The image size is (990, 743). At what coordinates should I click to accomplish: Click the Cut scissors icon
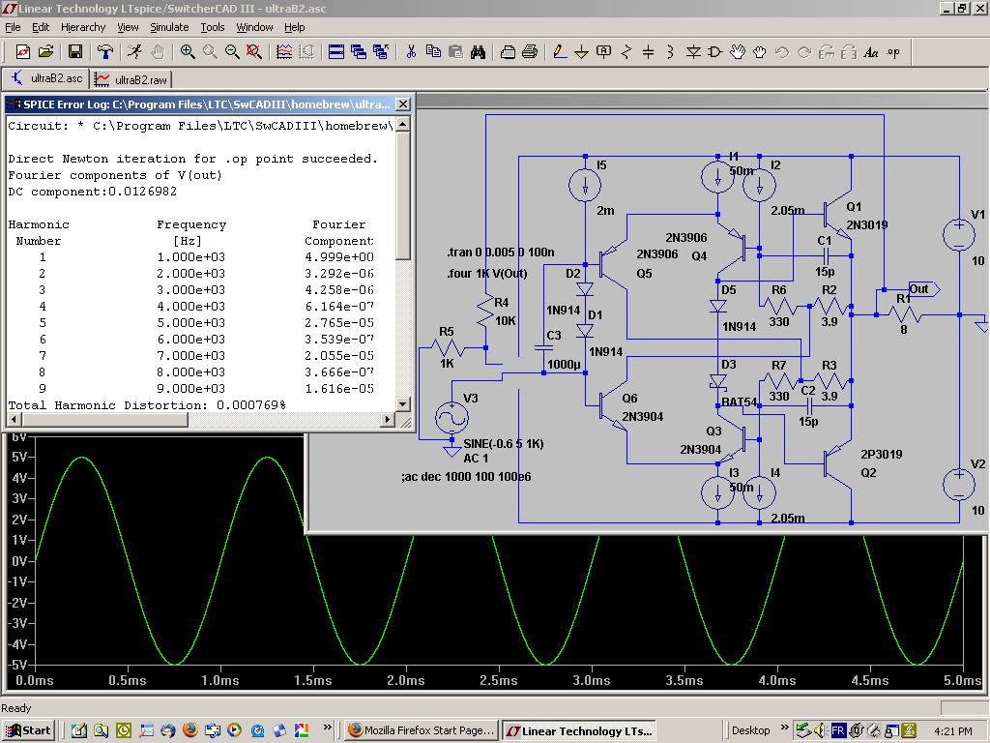pyautogui.click(x=411, y=52)
